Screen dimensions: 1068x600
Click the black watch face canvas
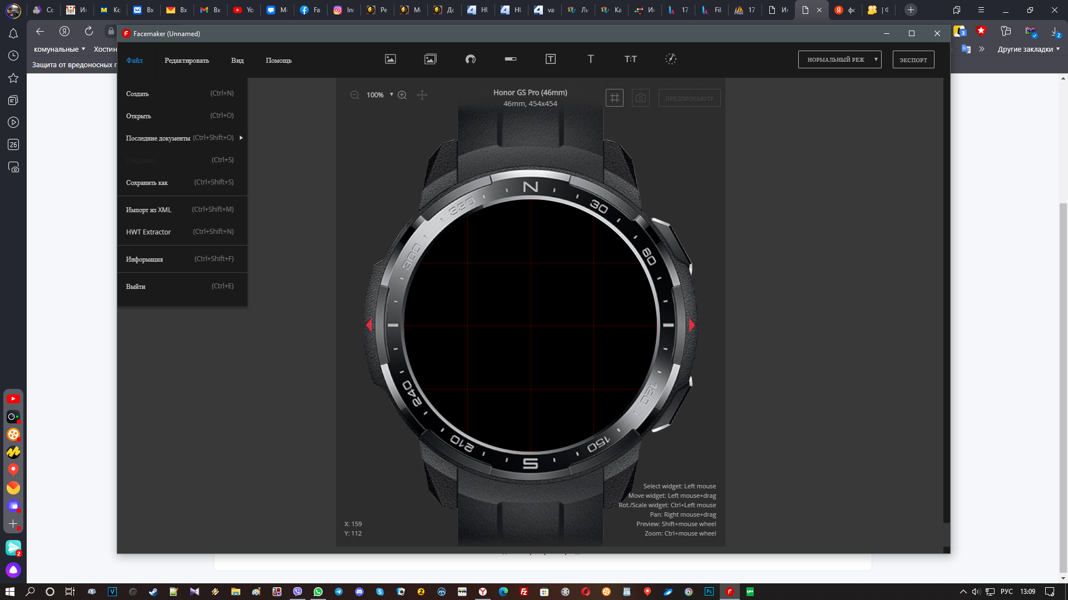pyautogui.click(x=531, y=326)
